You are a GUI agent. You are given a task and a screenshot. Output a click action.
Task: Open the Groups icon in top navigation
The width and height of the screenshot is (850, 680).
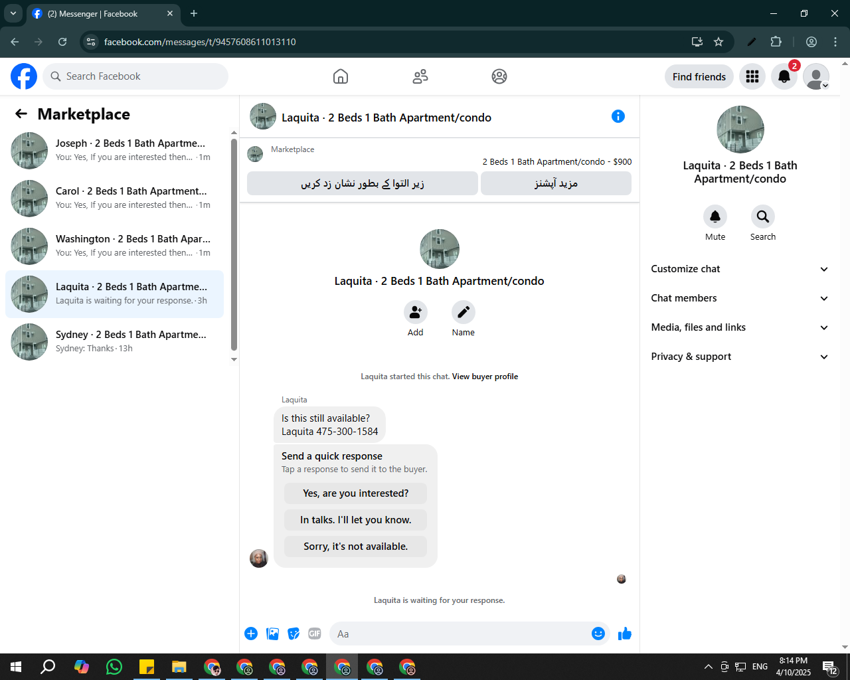[499, 76]
